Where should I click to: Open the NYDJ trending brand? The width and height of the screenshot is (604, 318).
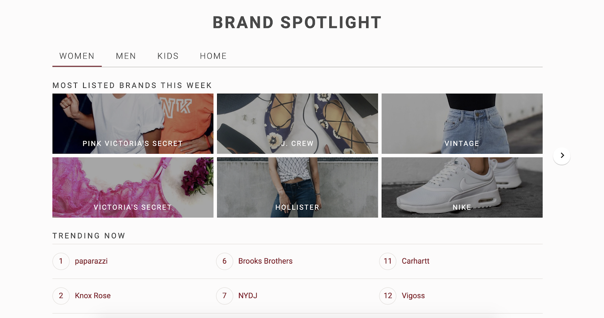click(248, 296)
